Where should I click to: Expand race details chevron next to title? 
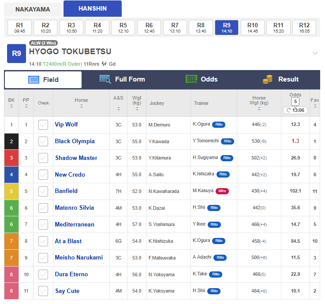click(x=315, y=53)
